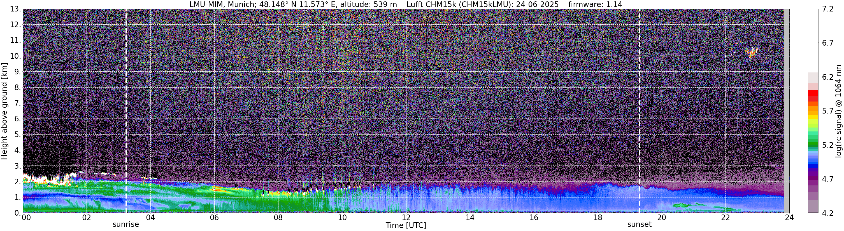Click the date '24-06-2025' in the title
844x231 pixels.
(x=537, y=4)
